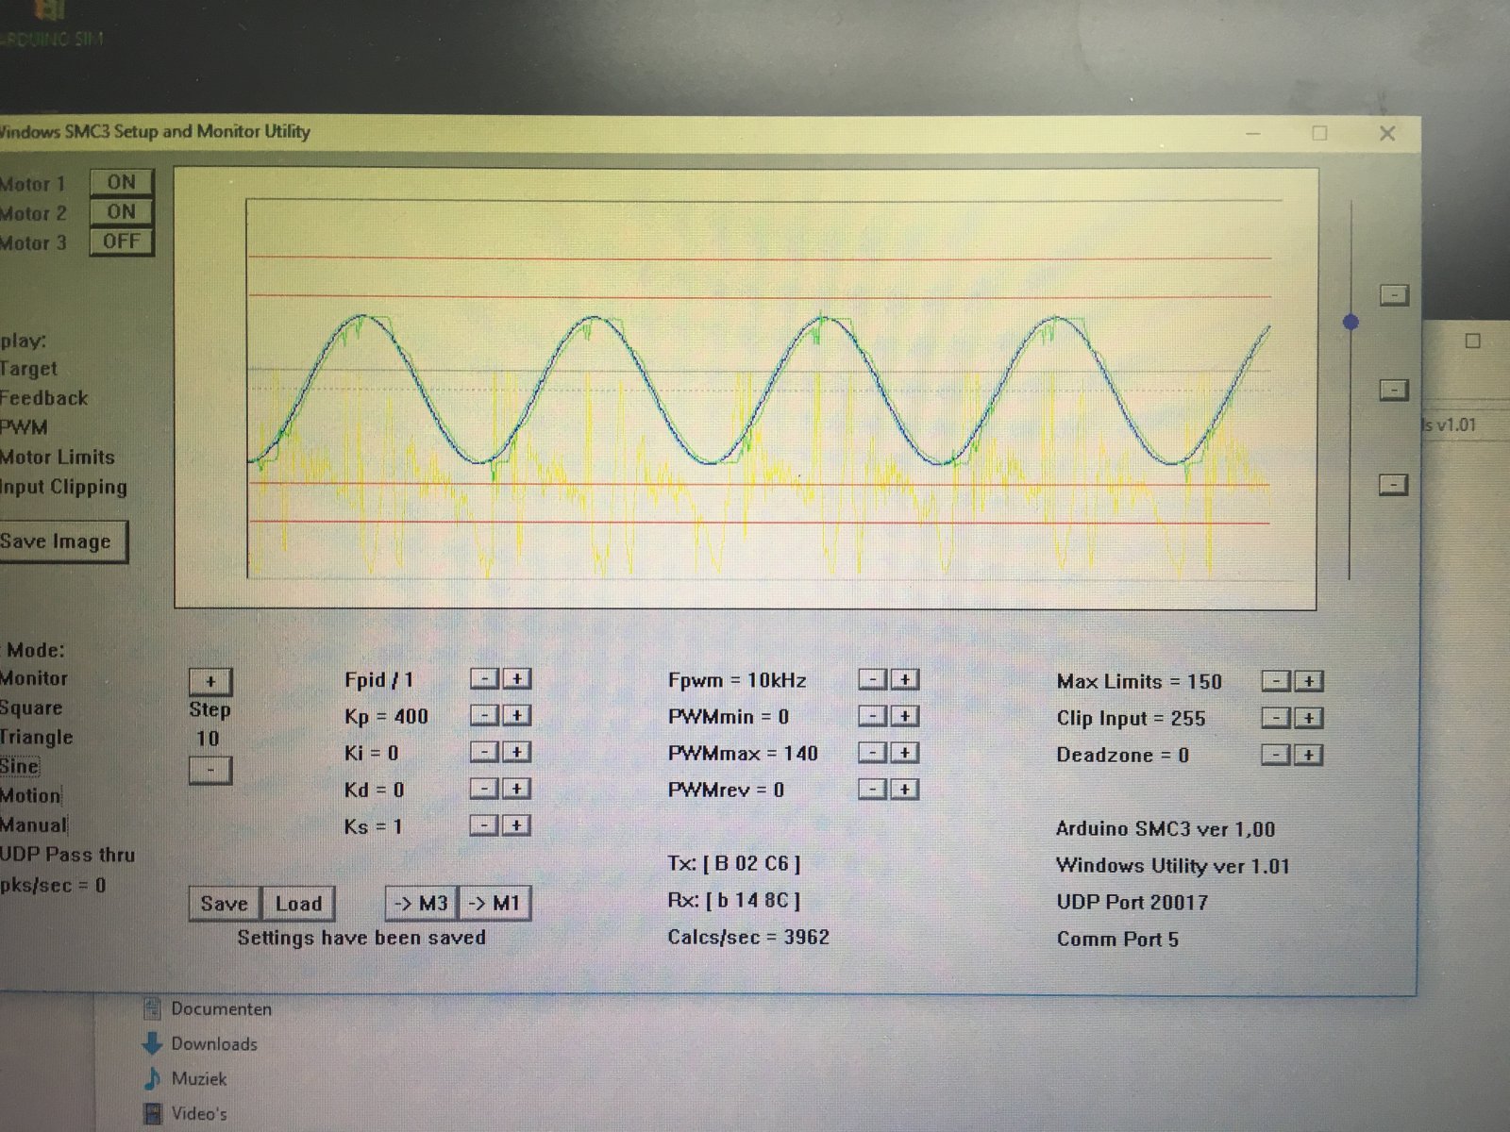The height and width of the screenshot is (1132, 1510).
Task: Select Manual mode
Action: pos(34,825)
